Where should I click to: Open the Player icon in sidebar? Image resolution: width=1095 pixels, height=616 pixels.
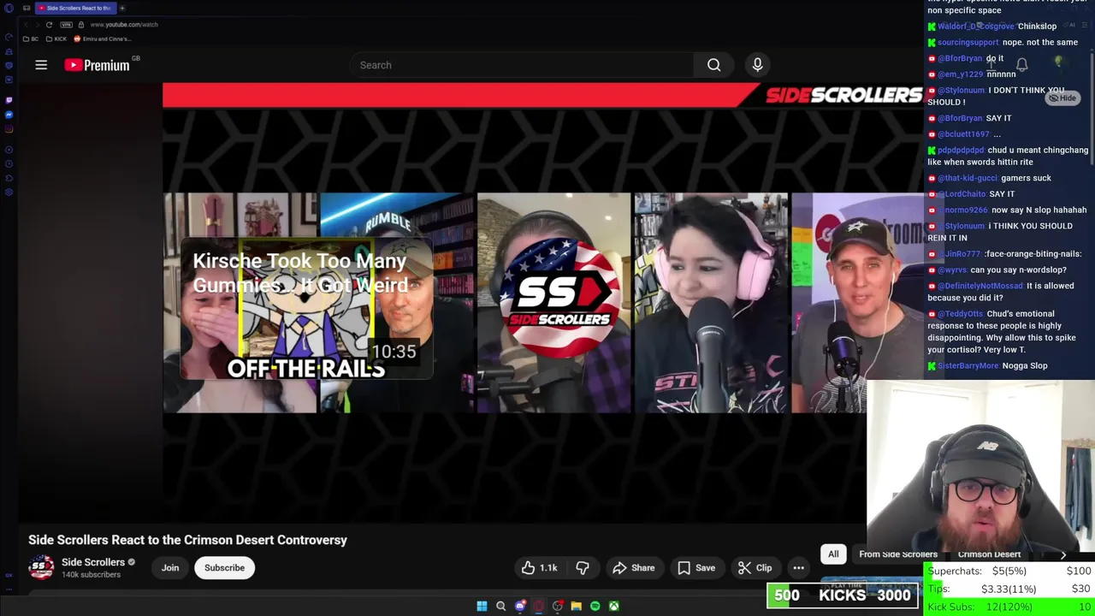9,150
